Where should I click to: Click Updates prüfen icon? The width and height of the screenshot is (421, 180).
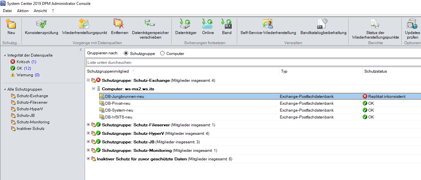point(412,24)
